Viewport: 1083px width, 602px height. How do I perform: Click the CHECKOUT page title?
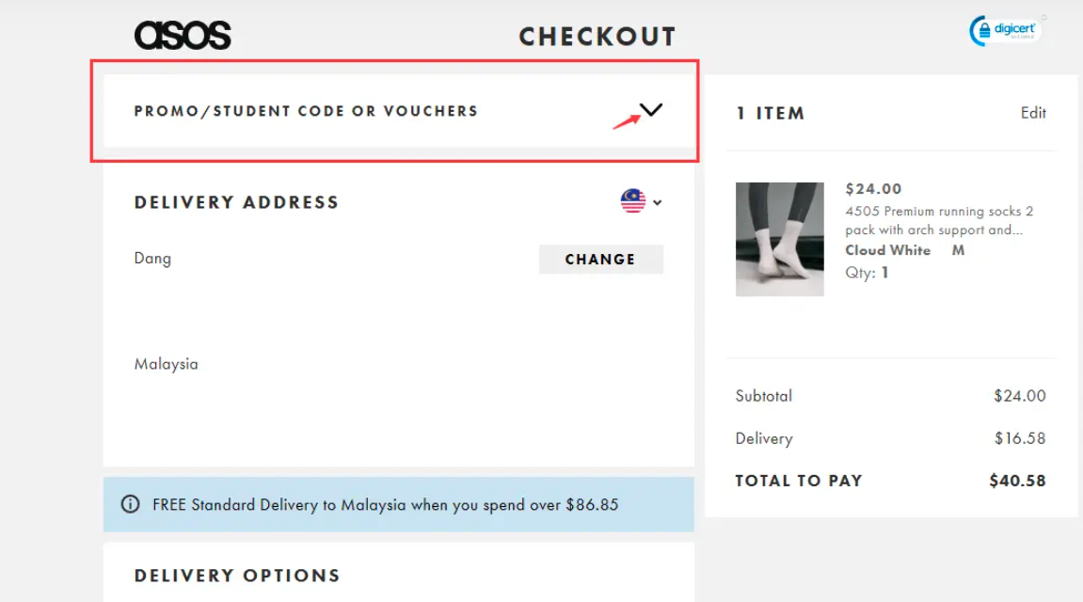tap(597, 37)
